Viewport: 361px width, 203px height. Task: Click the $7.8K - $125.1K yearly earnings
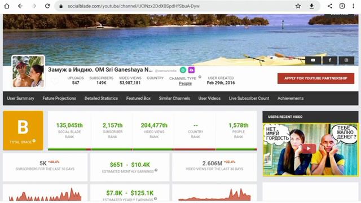pos(130,193)
